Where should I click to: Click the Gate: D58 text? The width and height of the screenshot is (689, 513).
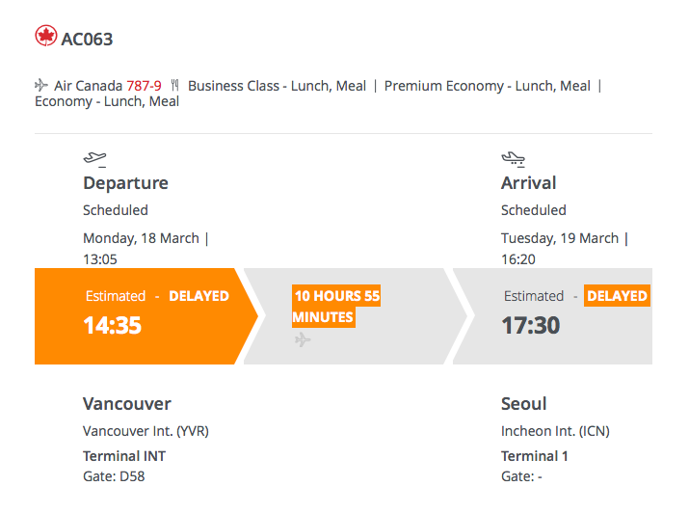coord(114,476)
